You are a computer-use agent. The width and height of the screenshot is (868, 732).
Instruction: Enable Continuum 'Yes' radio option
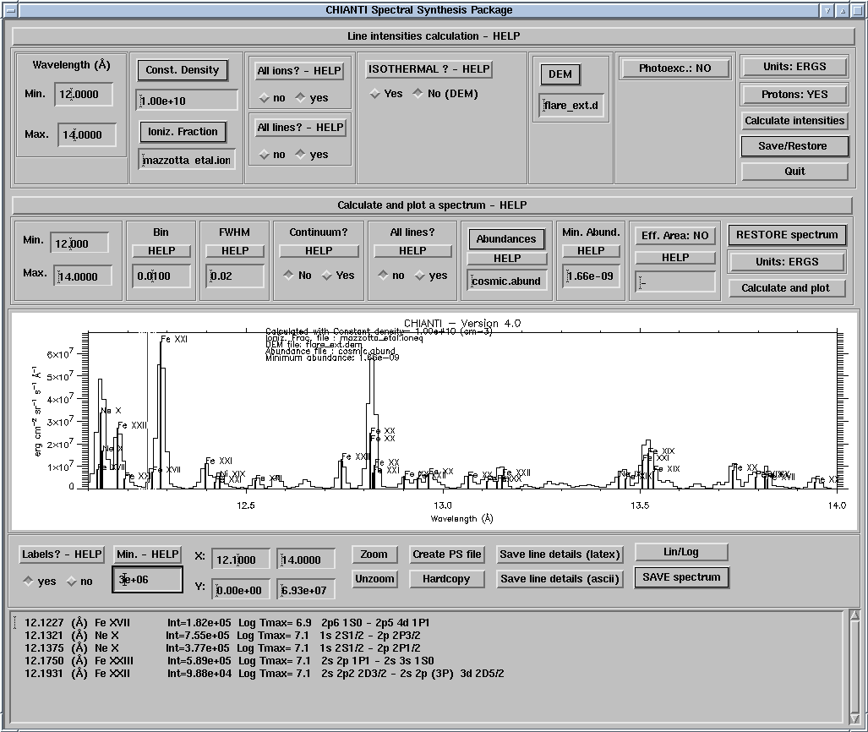tap(328, 276)
